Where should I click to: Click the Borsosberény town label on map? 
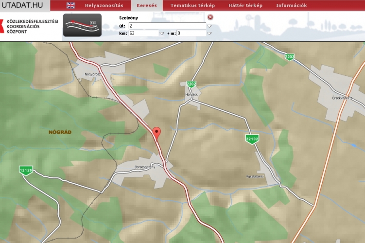(144, 167)
